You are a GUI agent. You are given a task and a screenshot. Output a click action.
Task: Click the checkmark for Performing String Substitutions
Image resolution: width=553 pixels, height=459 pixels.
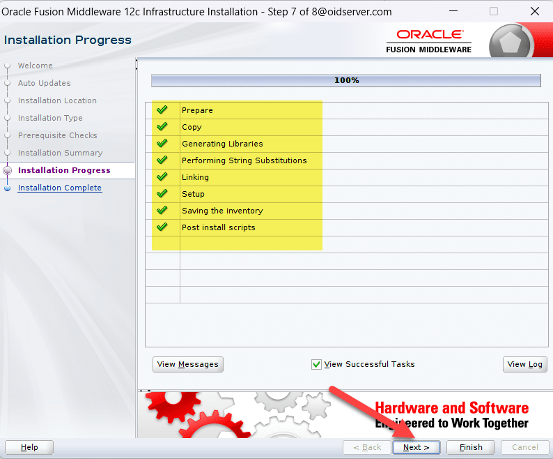162,160
